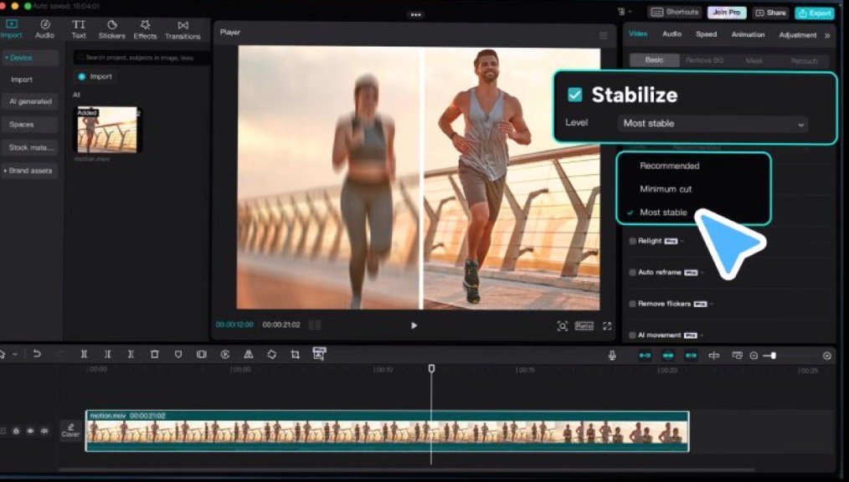The width and height of the screenshot is (849, 482).
Task: Choose Minimum cut from the dropdown list
Action: click(x=666, y=189)
